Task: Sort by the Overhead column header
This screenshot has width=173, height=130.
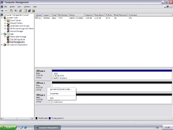Action: 150,15
